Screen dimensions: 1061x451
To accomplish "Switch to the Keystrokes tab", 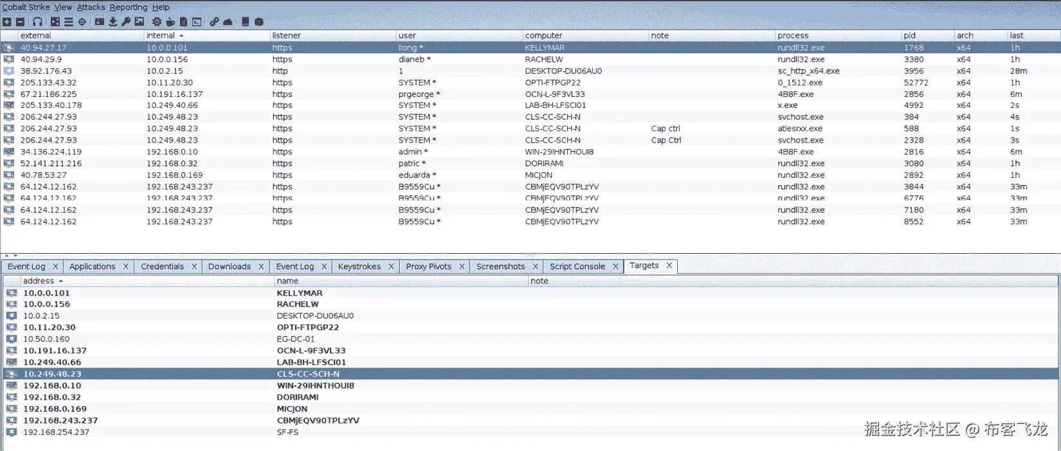I will click(359, 267).
